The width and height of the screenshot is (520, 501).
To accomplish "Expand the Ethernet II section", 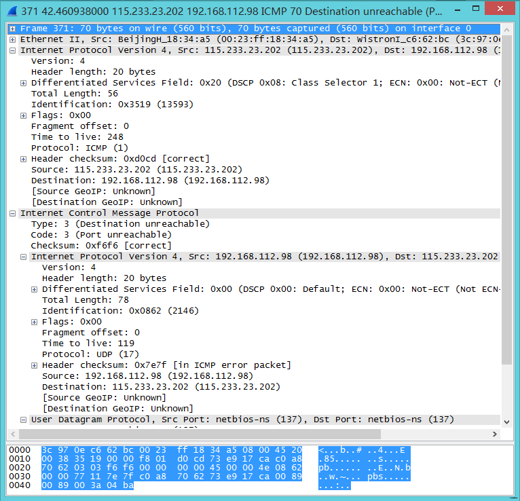I will [x=13, y=39].
